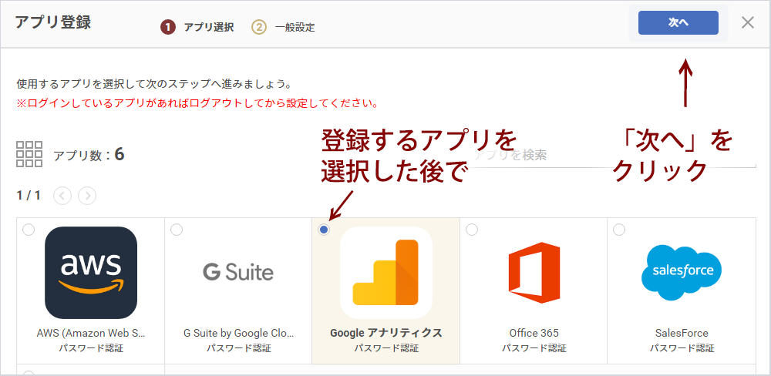Click the アプリ数 : 6 count text

pos(89,155)
